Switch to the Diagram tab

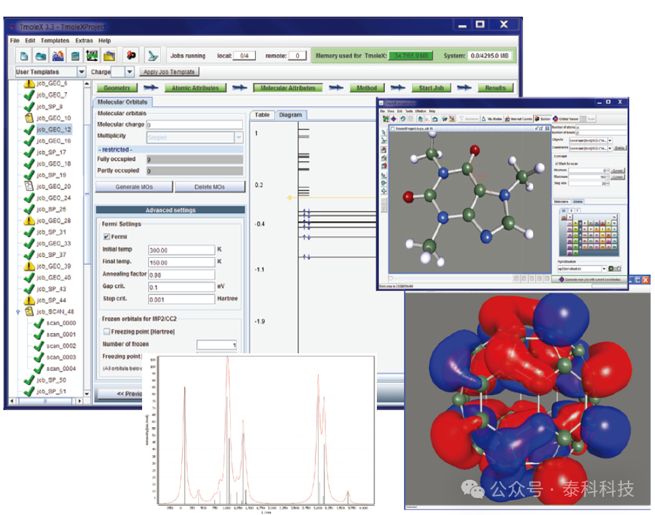tap(290, 115)
